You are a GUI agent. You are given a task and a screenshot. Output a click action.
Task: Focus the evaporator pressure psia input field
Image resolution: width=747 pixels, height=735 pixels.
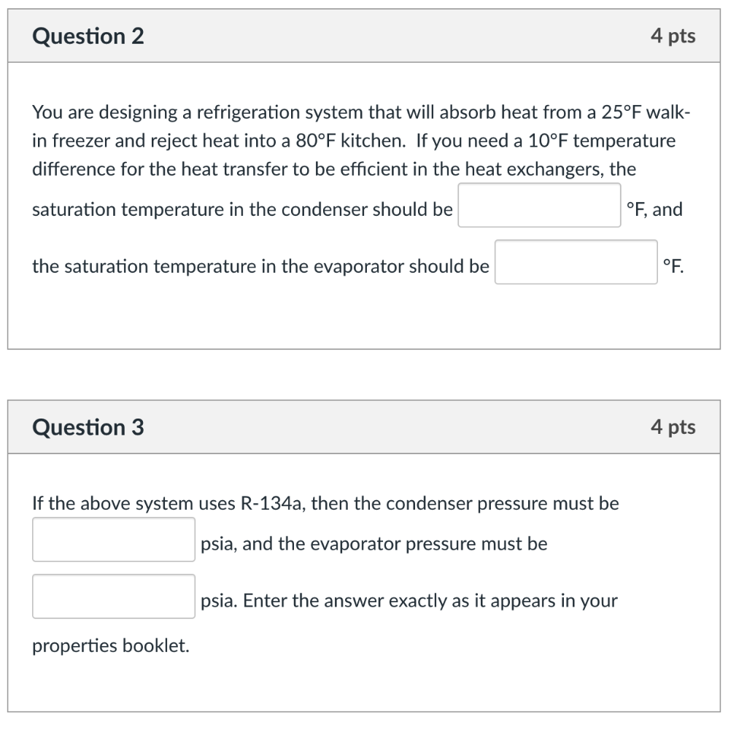point(113,597)
